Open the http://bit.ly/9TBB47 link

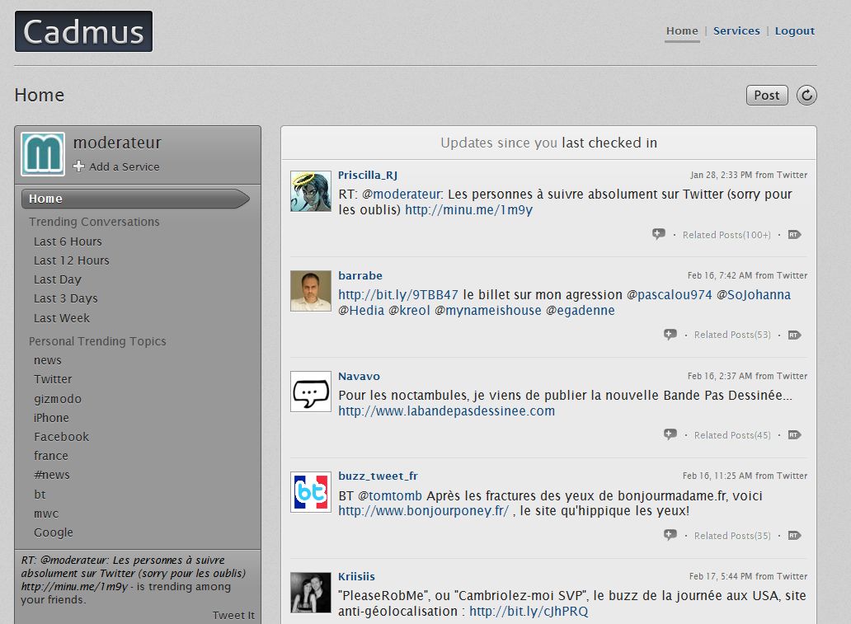[398, 294]
